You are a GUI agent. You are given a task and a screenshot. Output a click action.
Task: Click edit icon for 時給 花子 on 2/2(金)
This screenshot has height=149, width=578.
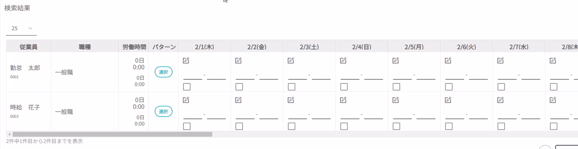click(x=238, y=100)
